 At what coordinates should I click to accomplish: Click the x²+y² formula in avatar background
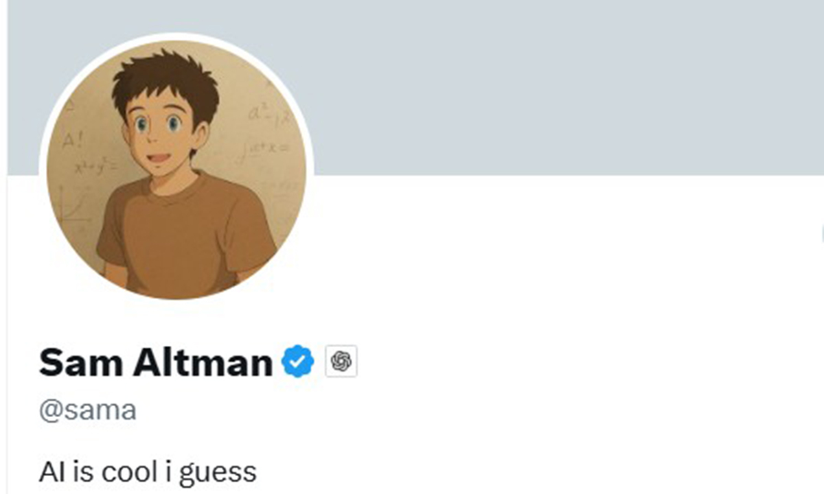(x=95, y=167)
